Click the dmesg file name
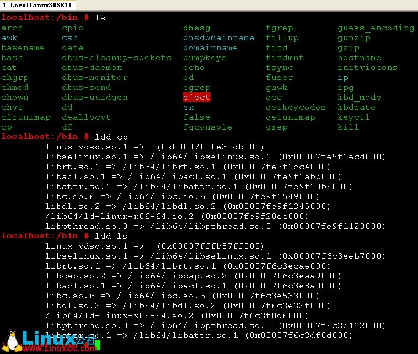The image size is (418, 354). pyautogui.click(x=197, y=28)
